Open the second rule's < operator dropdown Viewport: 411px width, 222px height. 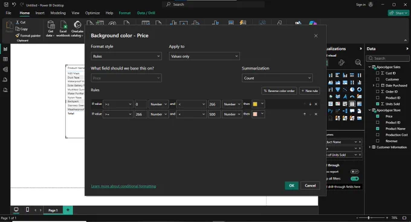(x=192, y=114)
